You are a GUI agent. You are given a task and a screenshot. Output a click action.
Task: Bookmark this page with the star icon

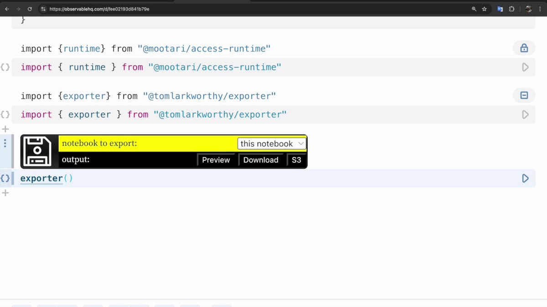click(485, 9)
